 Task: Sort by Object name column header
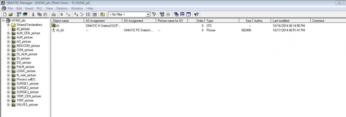[x=68, y=20]
